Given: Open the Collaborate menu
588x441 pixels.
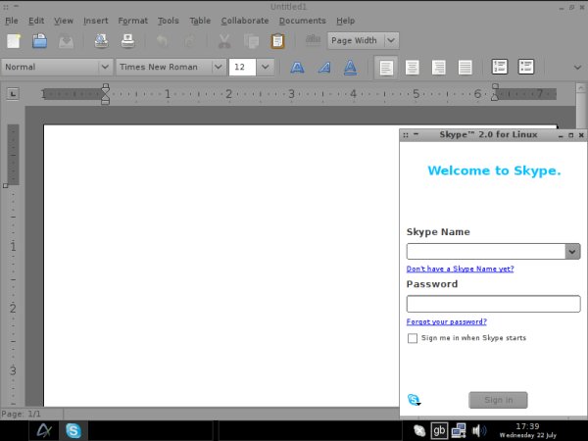Looking at the screenshot, I should (244, 20).
